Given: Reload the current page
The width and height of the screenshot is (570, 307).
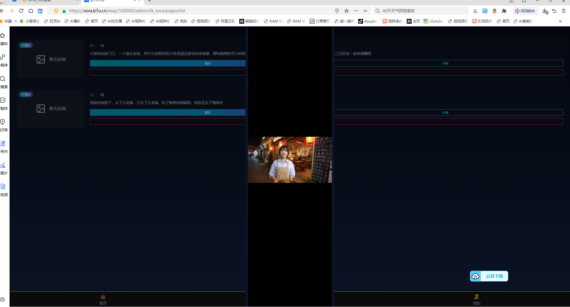Looking at the screenshot, I should [x=21, y=11].
